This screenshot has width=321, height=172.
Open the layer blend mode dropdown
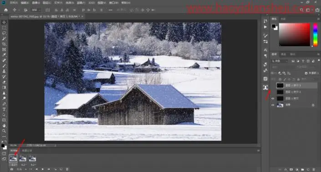[282, 67]
